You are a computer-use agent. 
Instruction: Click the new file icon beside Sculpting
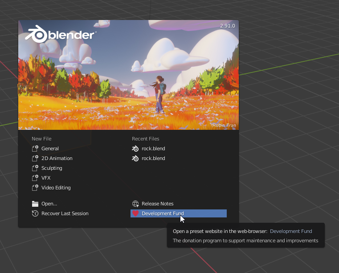click(x=35, y=168)
